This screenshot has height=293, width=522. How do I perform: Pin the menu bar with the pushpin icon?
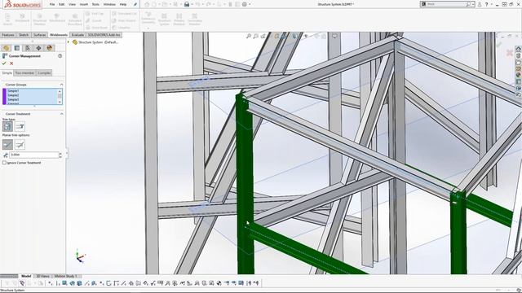click(x=135, y=4)
